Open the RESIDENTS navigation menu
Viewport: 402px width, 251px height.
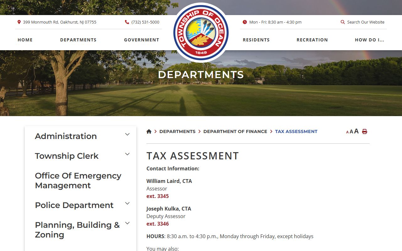(x=256, y=40)
